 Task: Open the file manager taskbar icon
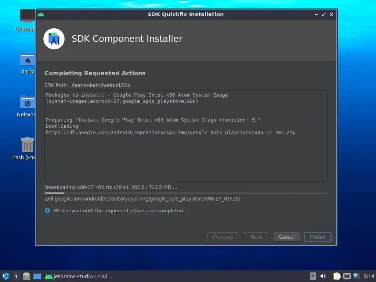coord(26,276)
